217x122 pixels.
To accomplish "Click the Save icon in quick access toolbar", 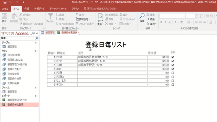I will pos(5,2).
